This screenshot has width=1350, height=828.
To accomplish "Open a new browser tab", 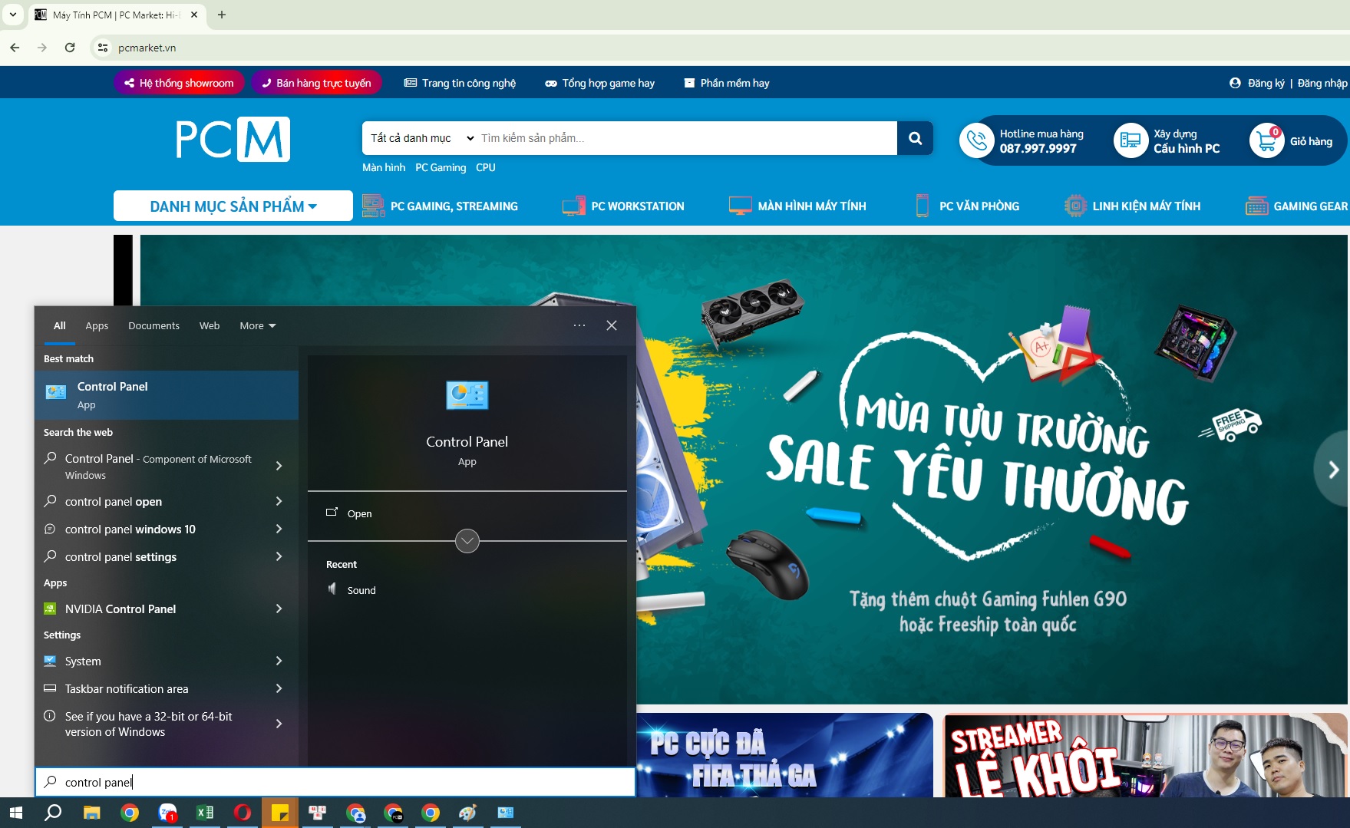I will pos(222,15).
